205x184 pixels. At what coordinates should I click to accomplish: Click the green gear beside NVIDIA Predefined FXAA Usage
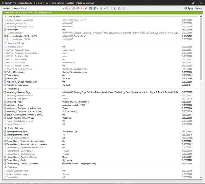tap(5, 118)
